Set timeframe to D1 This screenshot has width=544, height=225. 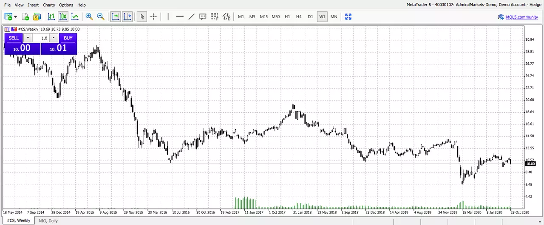(x=310, y=17)
